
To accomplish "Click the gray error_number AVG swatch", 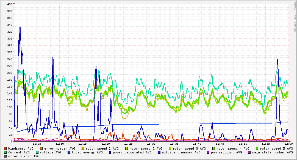I will [5, 156].
